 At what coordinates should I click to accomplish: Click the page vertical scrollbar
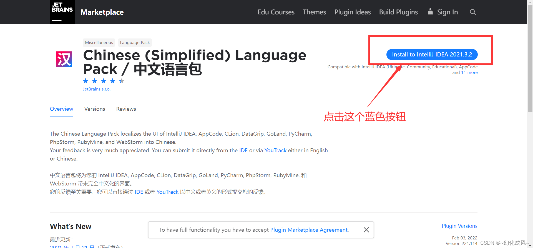(530, 58)
